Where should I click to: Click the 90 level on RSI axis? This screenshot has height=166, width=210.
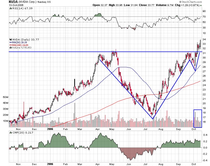click(x=204, y=11)
